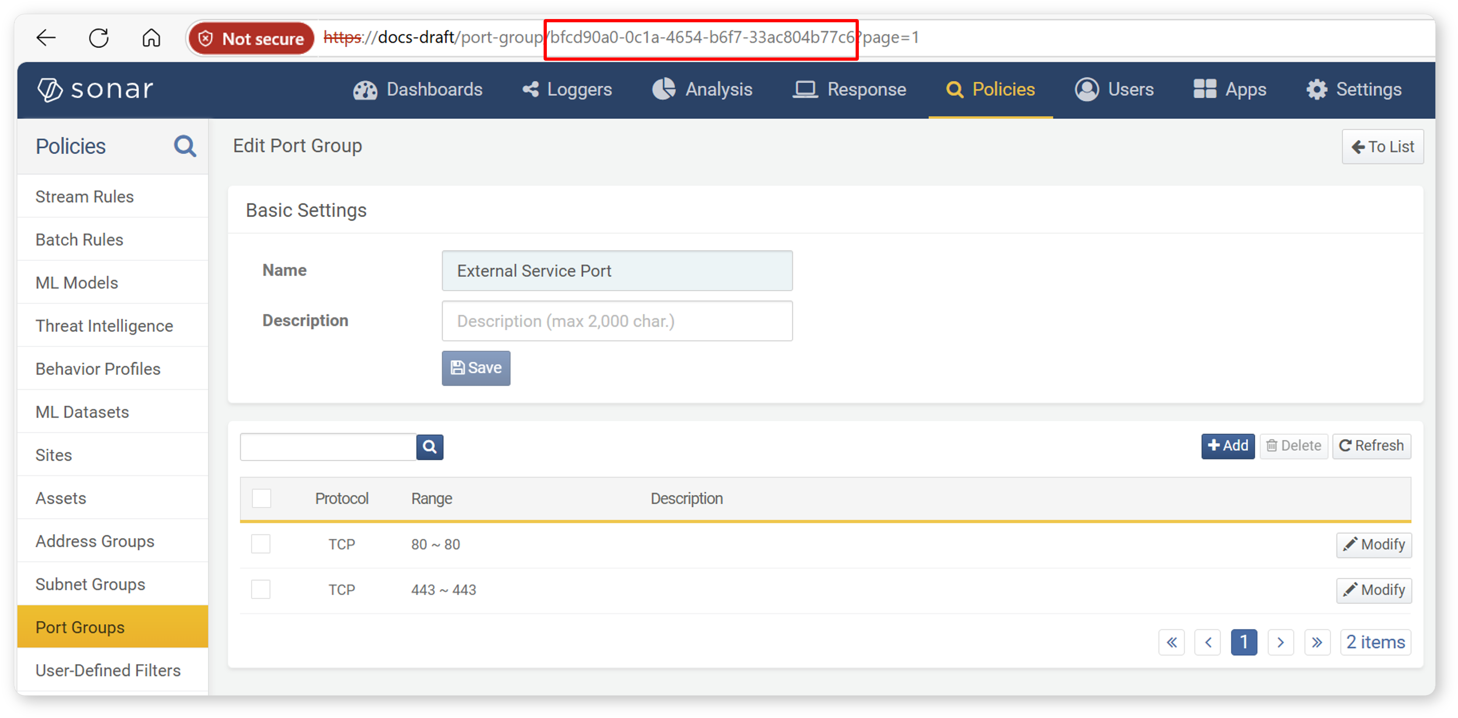Click the Not secure badge
The image size is (1458, 718).
point(252,38)
